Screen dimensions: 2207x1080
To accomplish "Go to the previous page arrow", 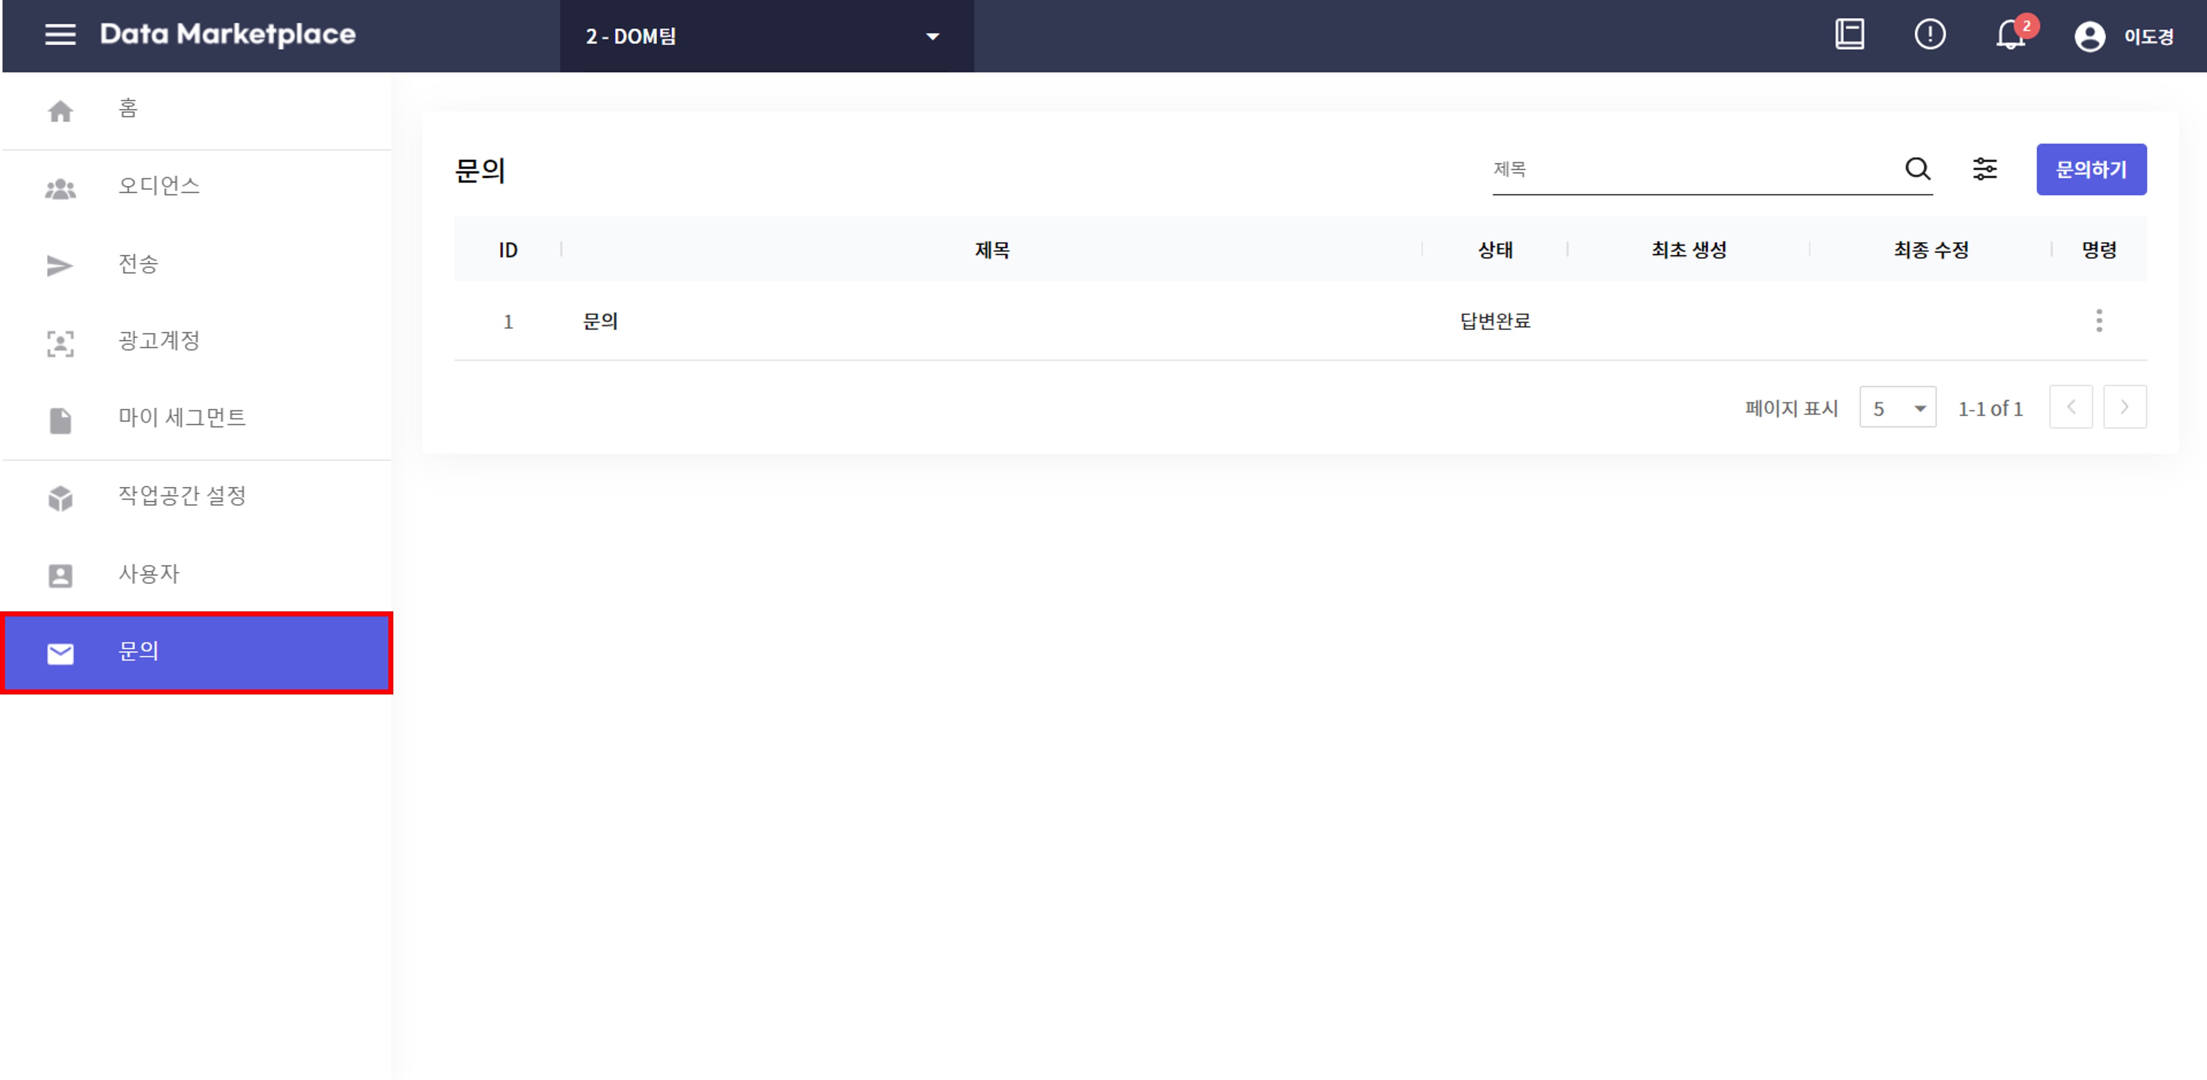I will (x=2070, y=407).
